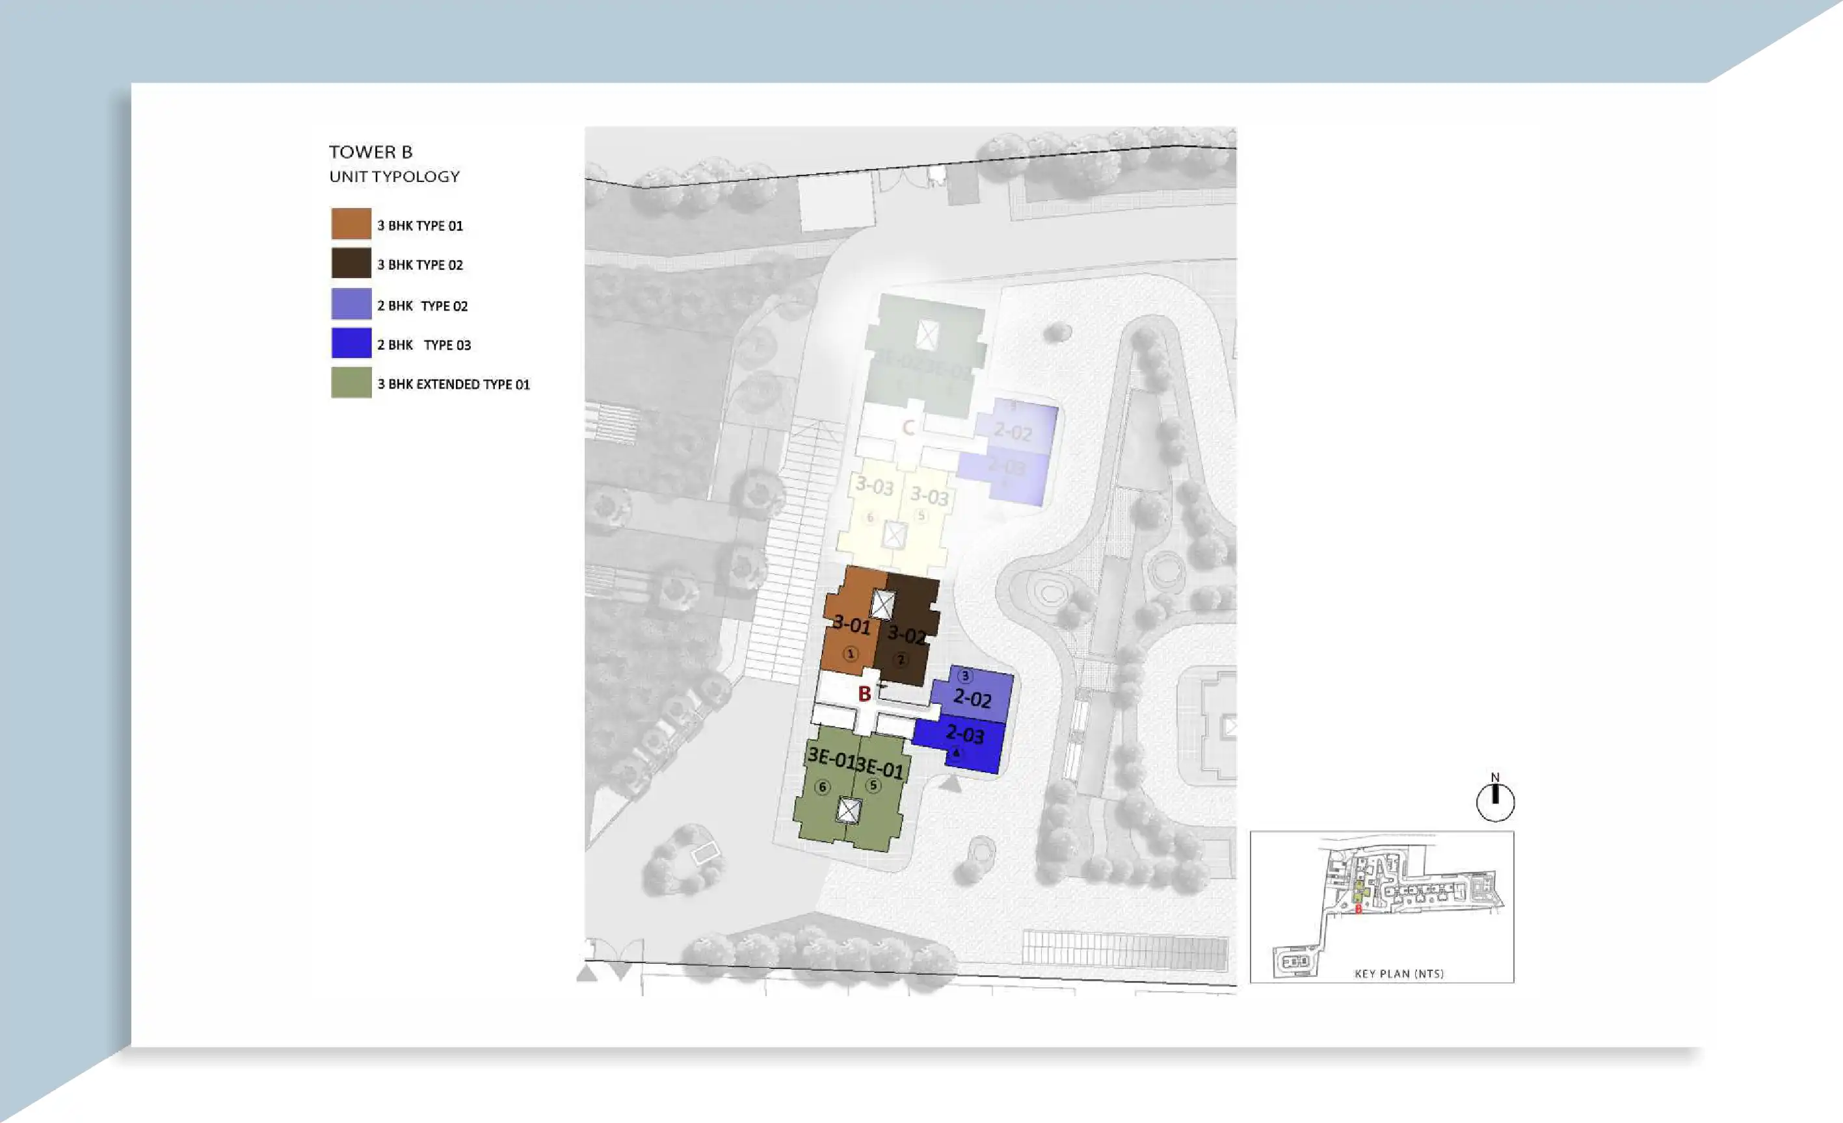The image size is (1843, 1123).
Task: Select the red Tower B core label
Action: (864, 694)
